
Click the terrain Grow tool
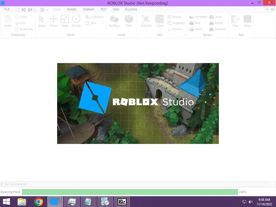(x=216, y=17)
